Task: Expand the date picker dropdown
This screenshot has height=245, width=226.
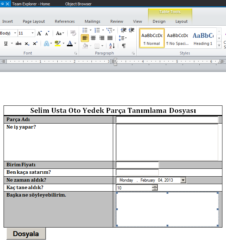Action: click(183, 180)
